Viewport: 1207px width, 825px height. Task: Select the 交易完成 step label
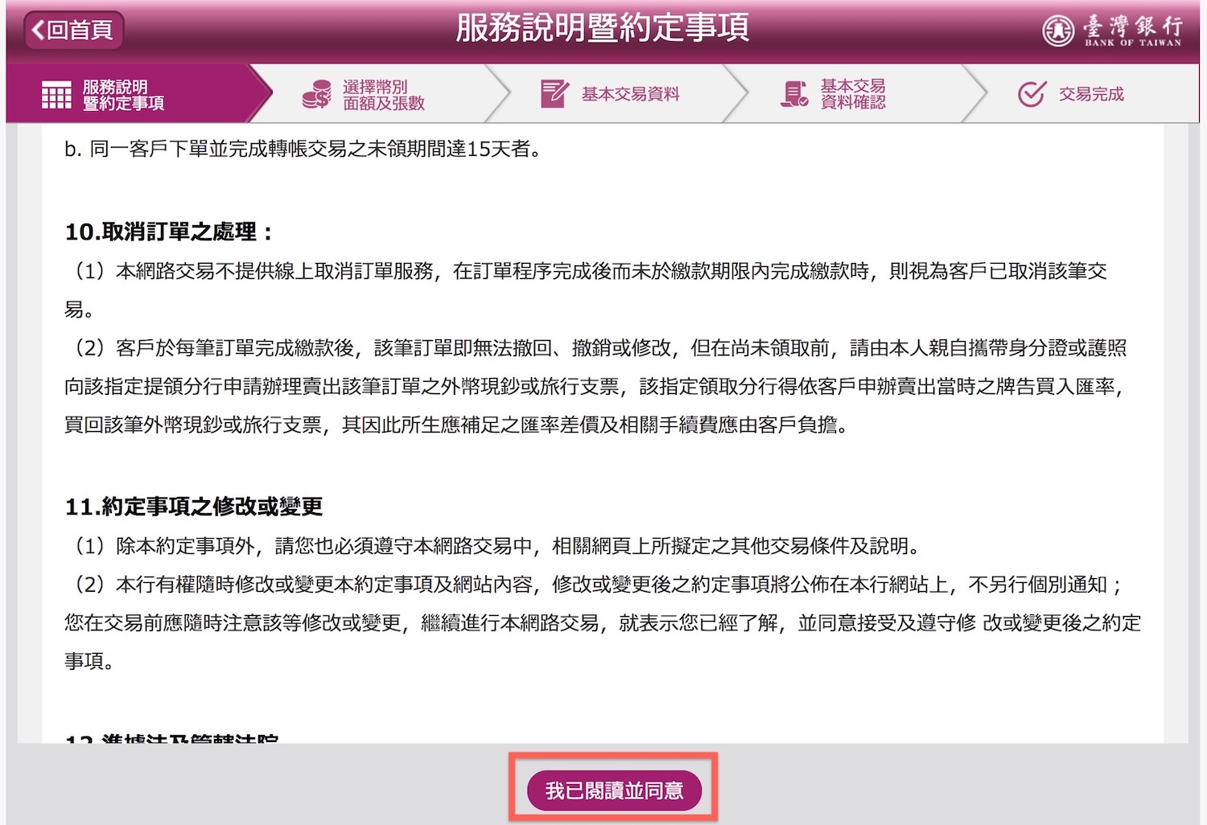pyautogui.click(x=1091, y=94)
